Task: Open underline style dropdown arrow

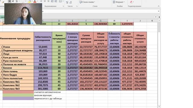Action: pyautogui.click(x=19, y=1)
